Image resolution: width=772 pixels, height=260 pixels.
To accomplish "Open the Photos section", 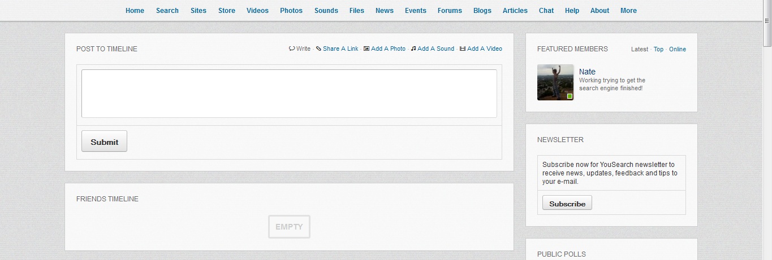I will [x=291, y=11].
